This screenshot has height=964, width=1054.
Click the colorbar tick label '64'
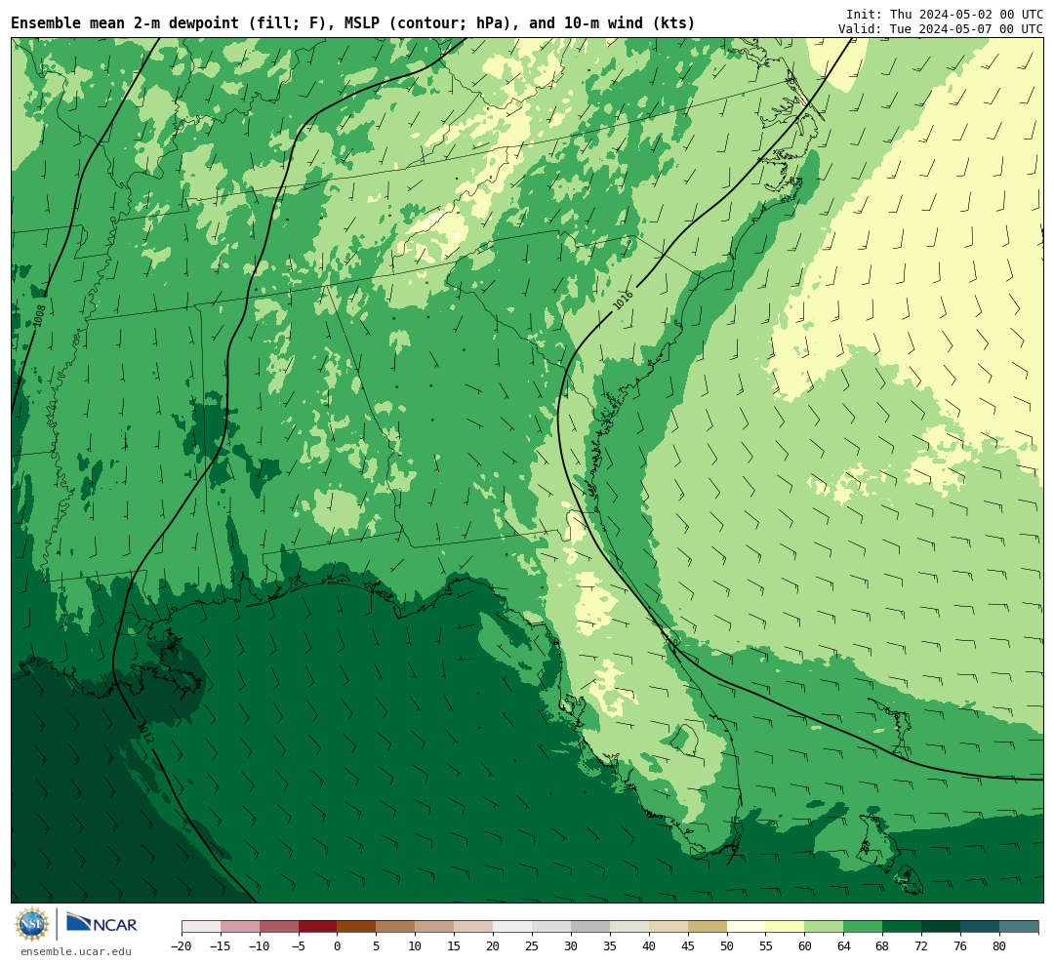point(844,945)
